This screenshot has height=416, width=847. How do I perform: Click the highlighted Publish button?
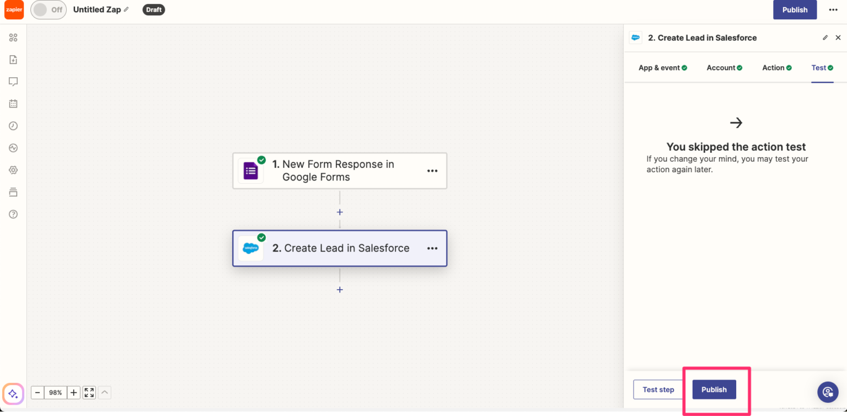[714, 390]
